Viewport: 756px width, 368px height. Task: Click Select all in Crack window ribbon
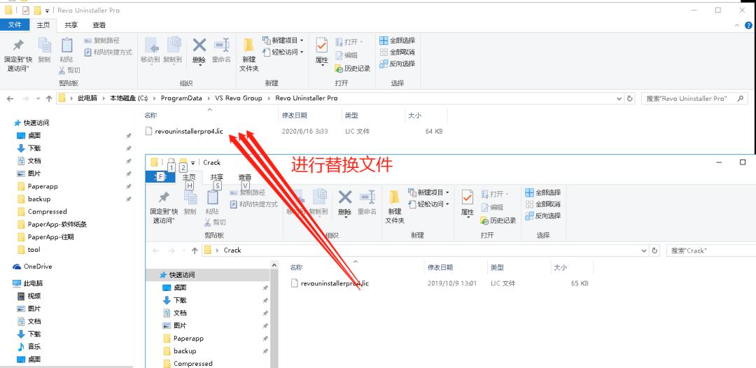[543, 192]
